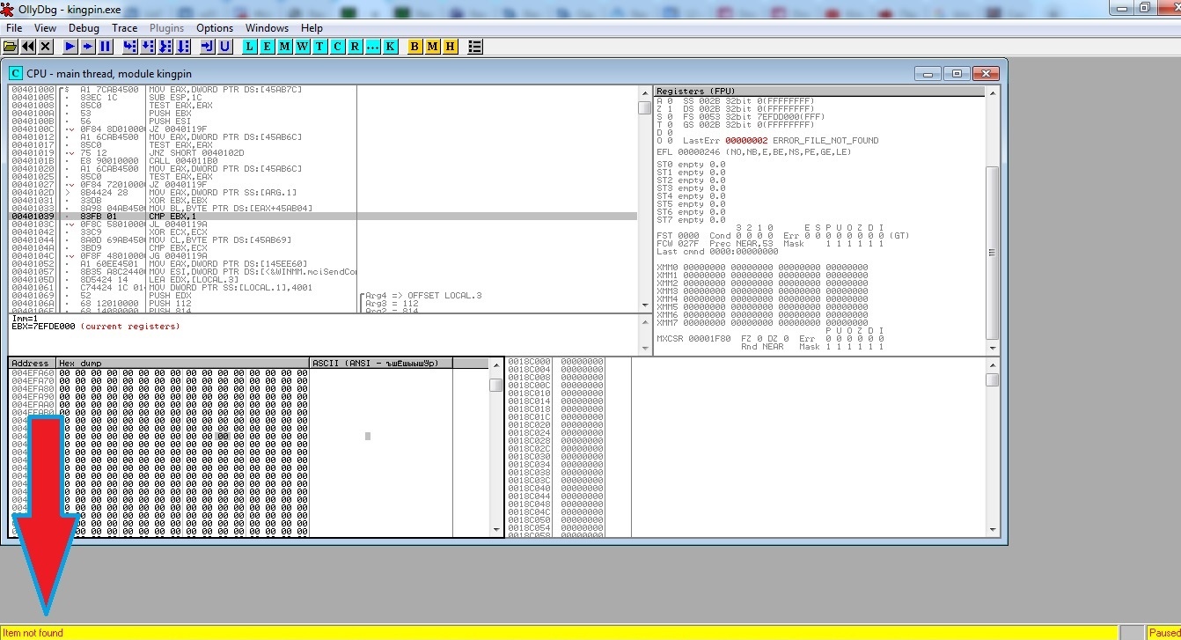Screen dimensions: 1181x640
Task: Execute till user code (U) icon
Action: tap(224, 46)
